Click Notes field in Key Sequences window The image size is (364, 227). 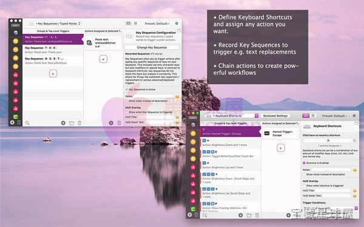click(x=153, y=96)
